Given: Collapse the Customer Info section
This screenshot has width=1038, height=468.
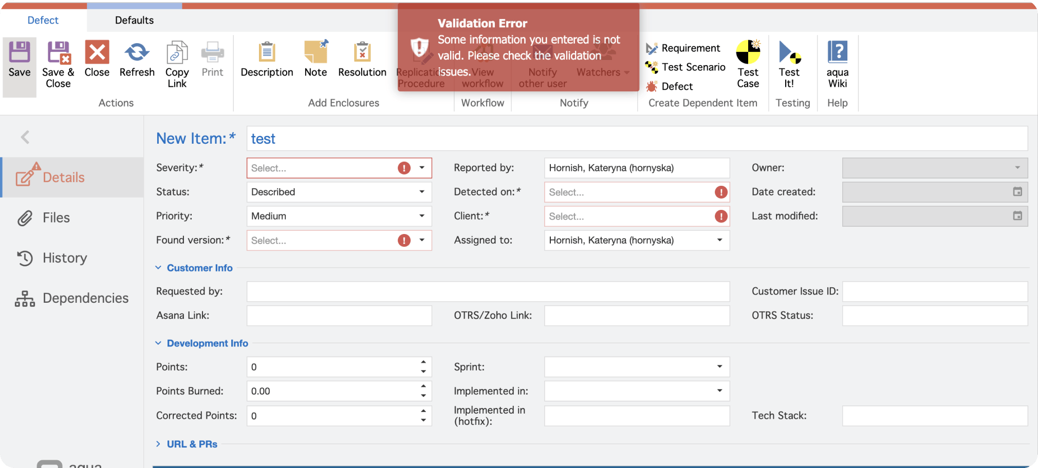Looking at the screenshot, I should (x=158, y=268).
